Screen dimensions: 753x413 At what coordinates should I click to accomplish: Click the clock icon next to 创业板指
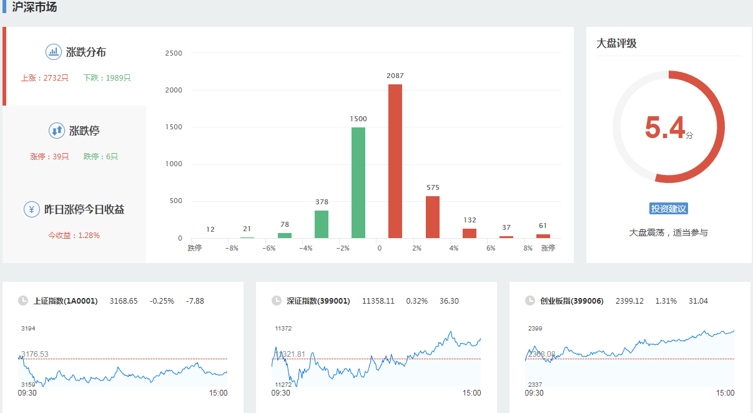click(530, 301)
